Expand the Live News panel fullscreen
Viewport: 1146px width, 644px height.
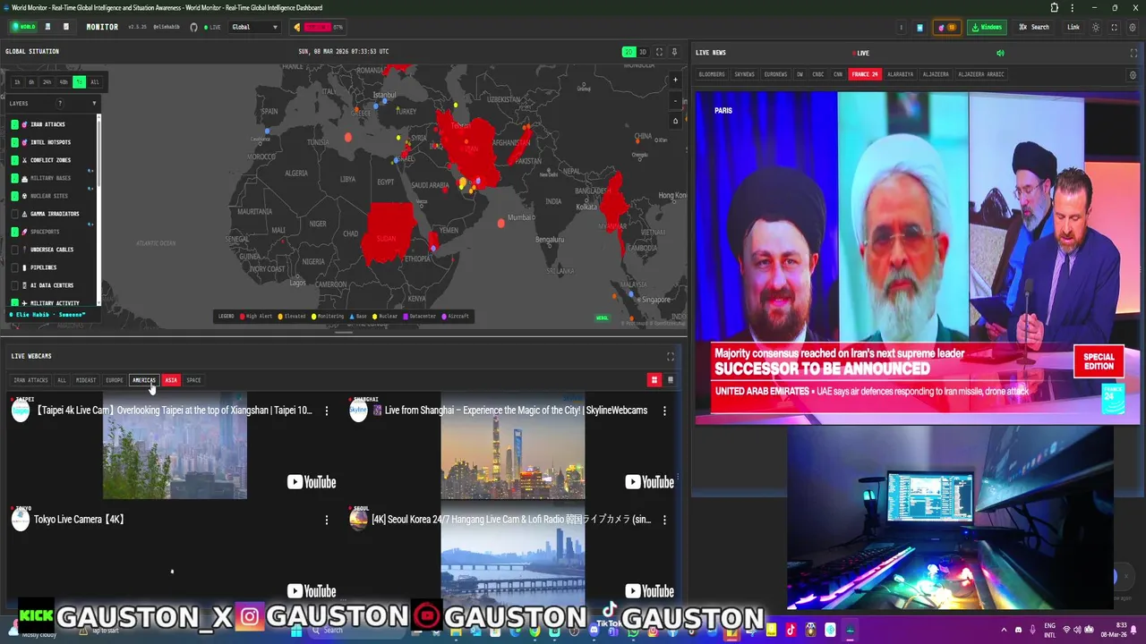(x=1133, y=53)
